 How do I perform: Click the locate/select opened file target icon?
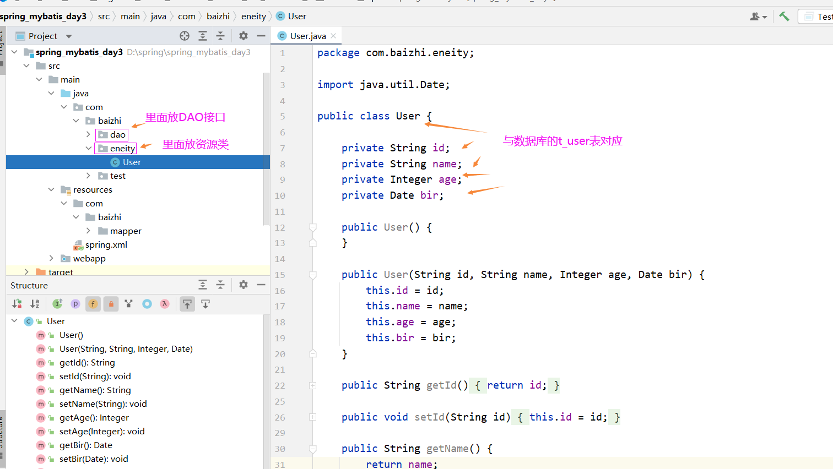point(185,36)
